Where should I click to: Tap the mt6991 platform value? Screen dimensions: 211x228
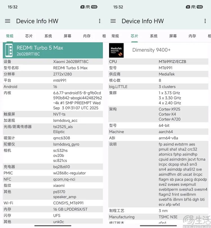click(x=60, y=80)
